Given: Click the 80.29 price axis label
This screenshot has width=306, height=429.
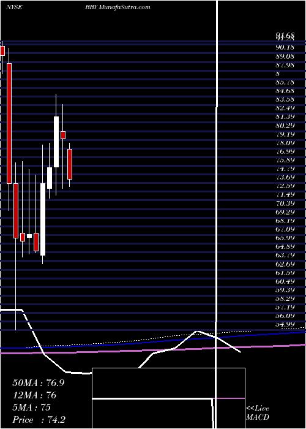Looking at the screenshot, I should pyautogui.click(x=285, y=126).
